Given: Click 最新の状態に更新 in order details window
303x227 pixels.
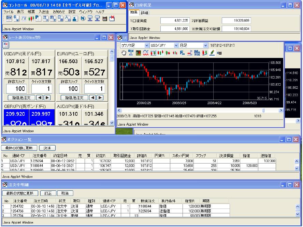Looking at the screenshot, I should (20, 193).
